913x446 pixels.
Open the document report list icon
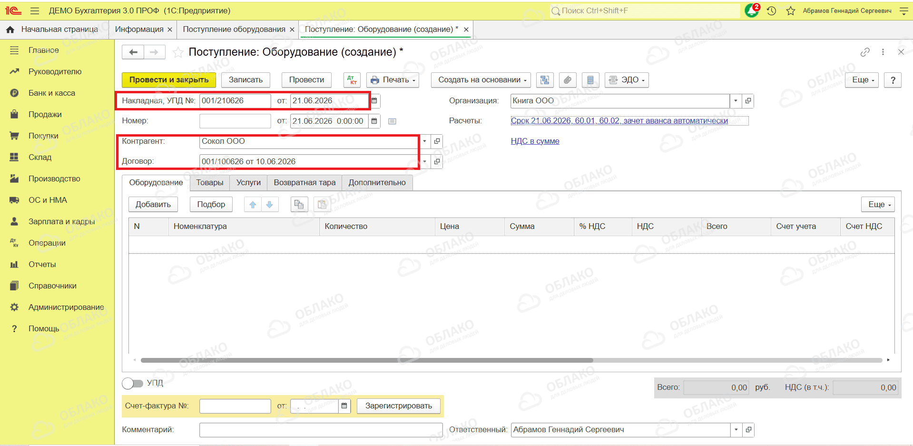coord(590,80)
